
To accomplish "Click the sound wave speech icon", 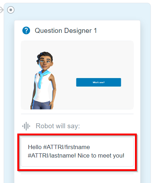I will click(26, 126).
